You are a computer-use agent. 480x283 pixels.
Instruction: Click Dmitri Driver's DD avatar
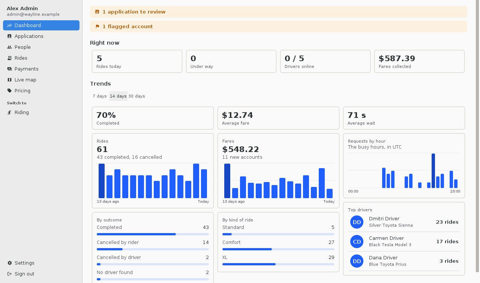pyautogui.click(x=357, y=222)
